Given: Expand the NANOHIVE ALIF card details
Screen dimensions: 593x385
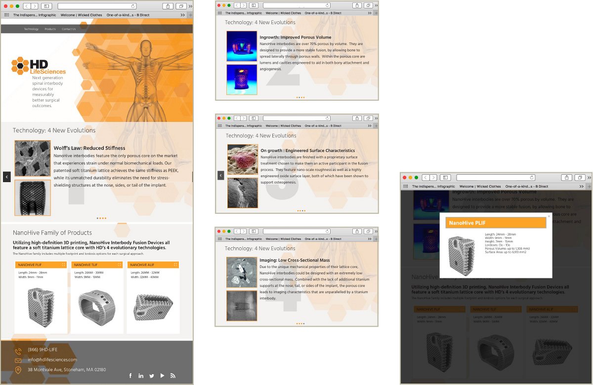Looking at the screenshot, I should click(x=175, y=265).
